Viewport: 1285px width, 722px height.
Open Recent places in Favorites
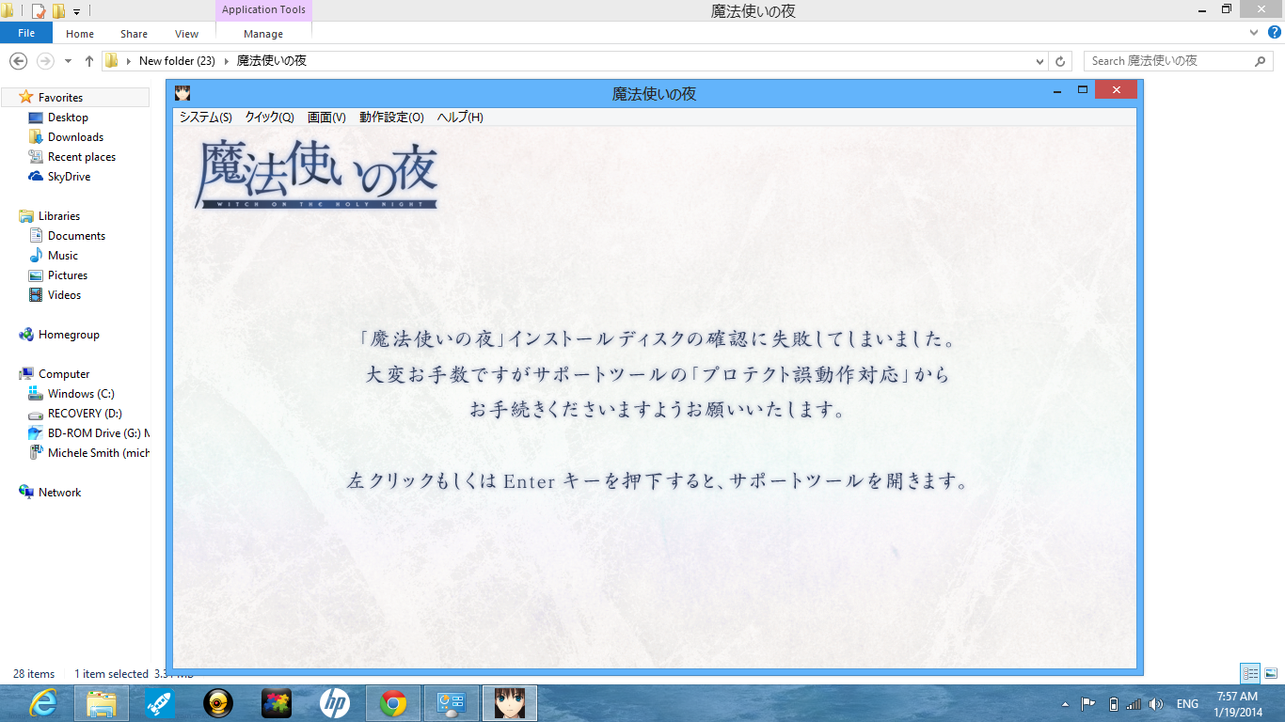pos(82,157)
